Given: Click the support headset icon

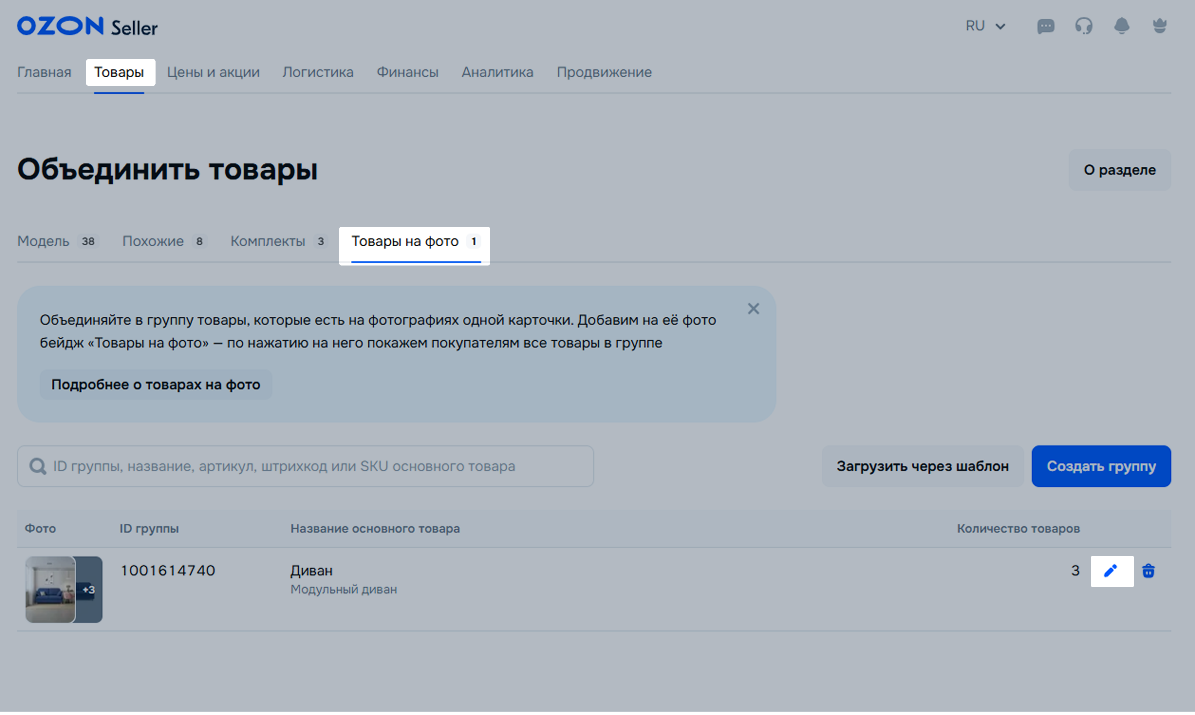Looking at the screenshot, I should tap(1083, 26).
